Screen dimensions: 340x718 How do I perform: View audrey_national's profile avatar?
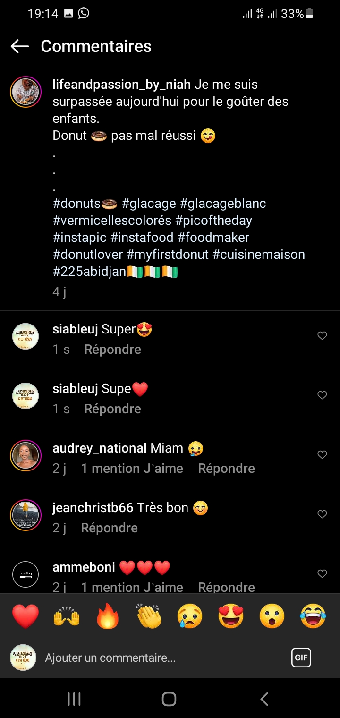point(25,455)
